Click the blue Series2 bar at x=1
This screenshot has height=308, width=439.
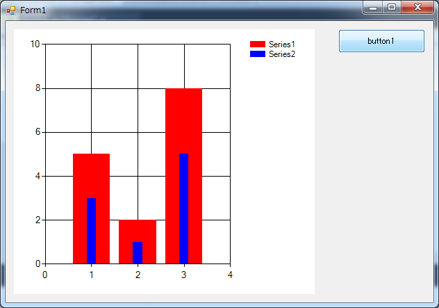tap(91, 231)
